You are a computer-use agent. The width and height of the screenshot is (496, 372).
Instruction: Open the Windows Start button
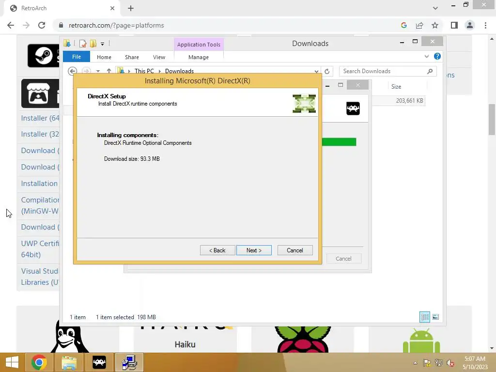(x=12, y=362)
